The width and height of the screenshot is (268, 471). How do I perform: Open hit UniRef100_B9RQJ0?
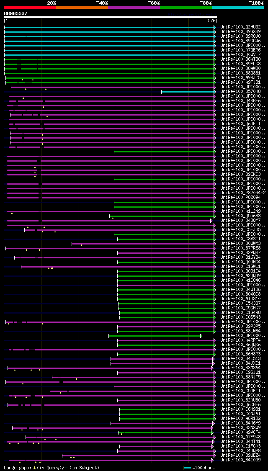pos(240,36)
